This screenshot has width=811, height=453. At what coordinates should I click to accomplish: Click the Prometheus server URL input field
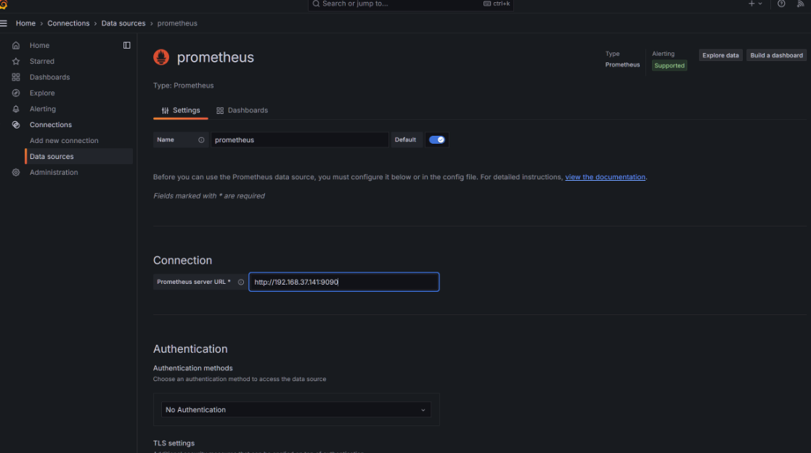click(x=344, y=282)
